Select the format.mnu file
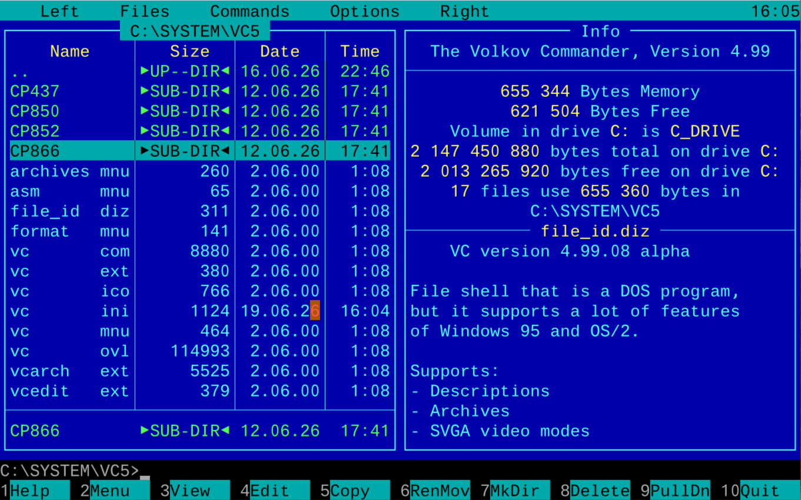Screen dimensions: 801x500 (x=200, y=231)
